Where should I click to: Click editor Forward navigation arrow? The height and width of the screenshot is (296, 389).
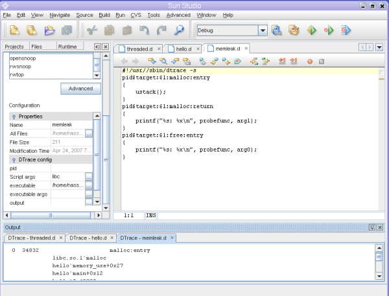pos(136,62)
